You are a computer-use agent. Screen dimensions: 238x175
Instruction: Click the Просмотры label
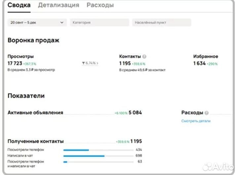[20, 56]
